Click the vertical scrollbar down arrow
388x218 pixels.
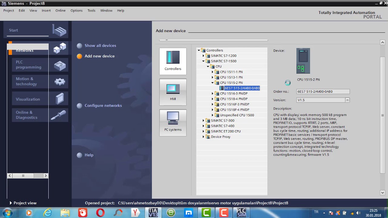383,193
